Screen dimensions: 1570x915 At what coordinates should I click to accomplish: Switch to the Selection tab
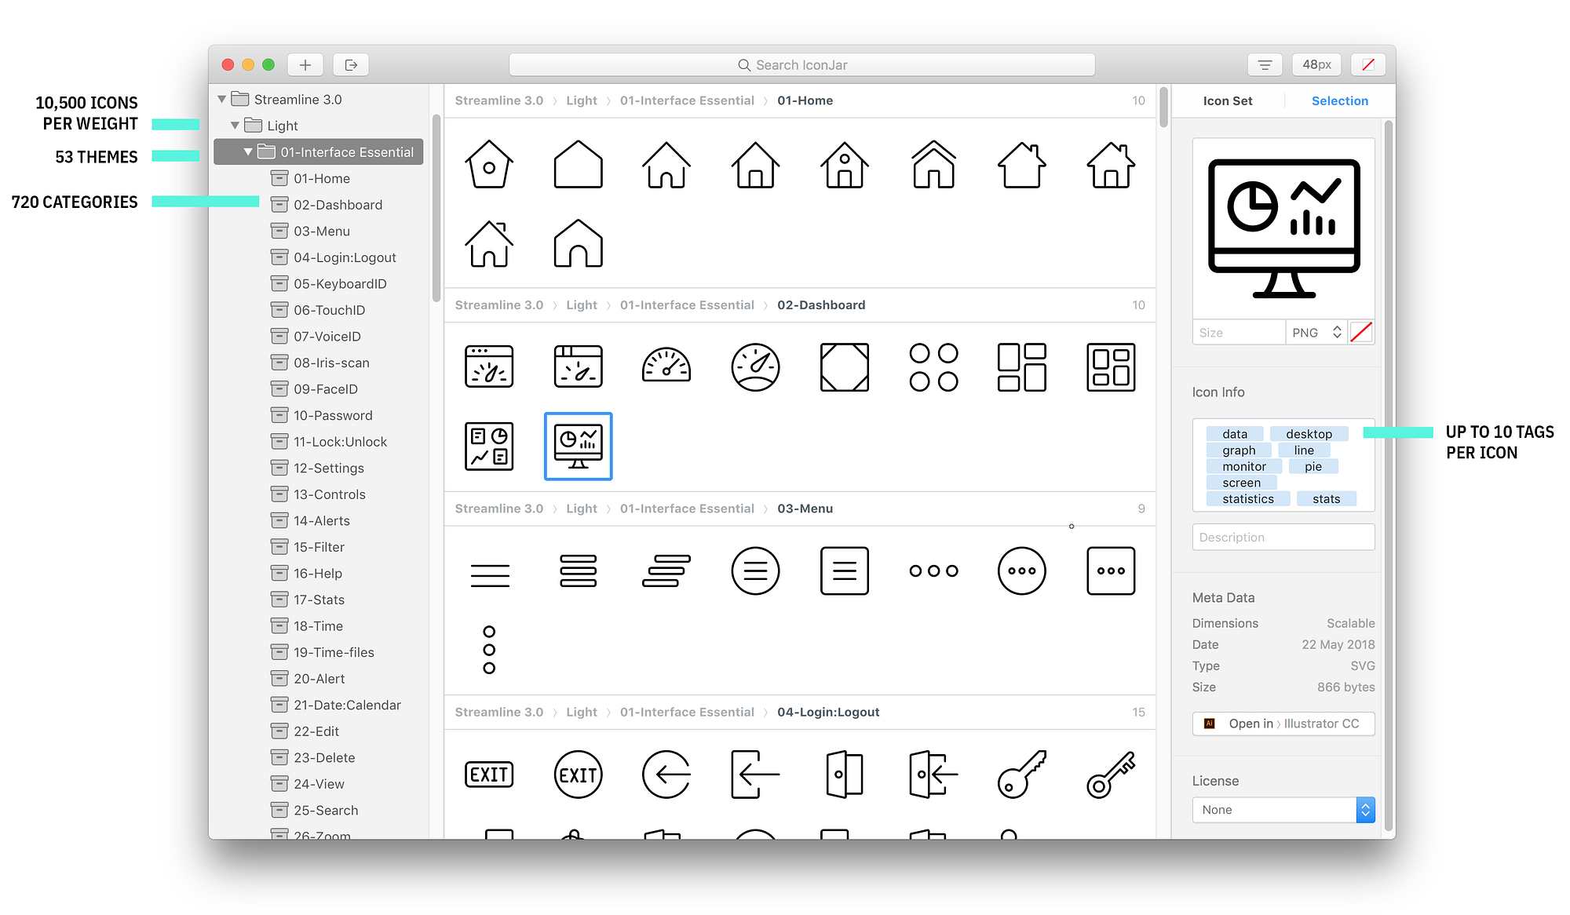[1339, 101]
